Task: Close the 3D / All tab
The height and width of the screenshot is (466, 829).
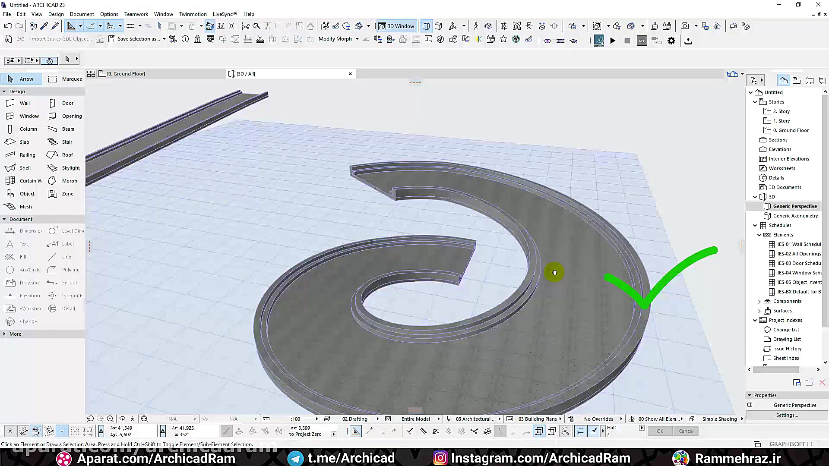Action: (350, 74)
